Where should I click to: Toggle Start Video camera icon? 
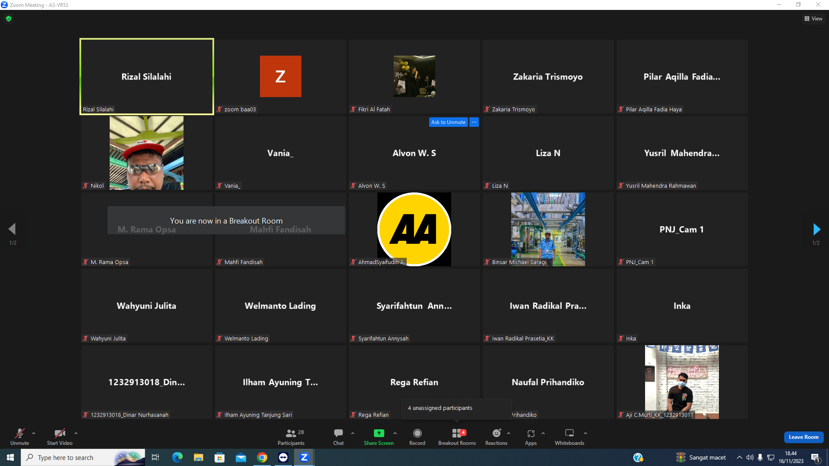[60, 433]
